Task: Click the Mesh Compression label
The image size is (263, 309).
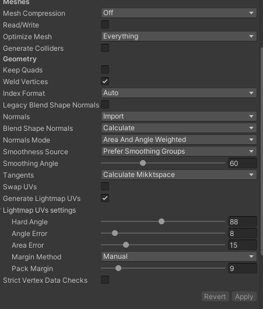Action: click(x=34, y=13)
